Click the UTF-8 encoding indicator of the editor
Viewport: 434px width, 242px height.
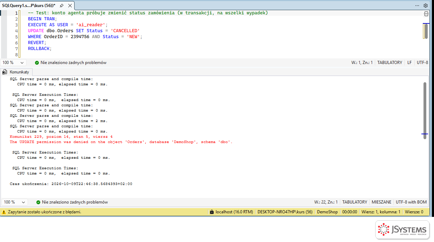tap(422, 63)
